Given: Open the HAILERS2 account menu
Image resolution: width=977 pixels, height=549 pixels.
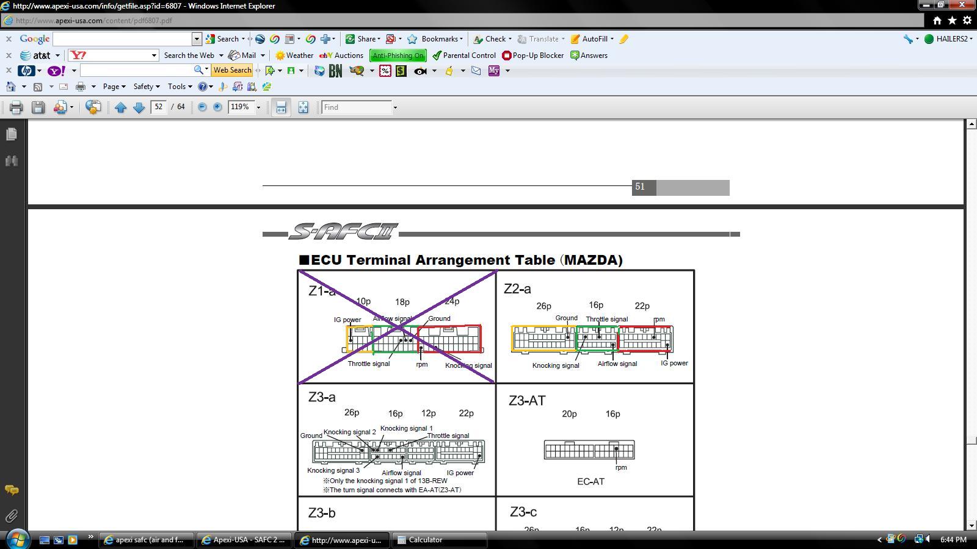Looking at the screenshot, I should [948, 39].
